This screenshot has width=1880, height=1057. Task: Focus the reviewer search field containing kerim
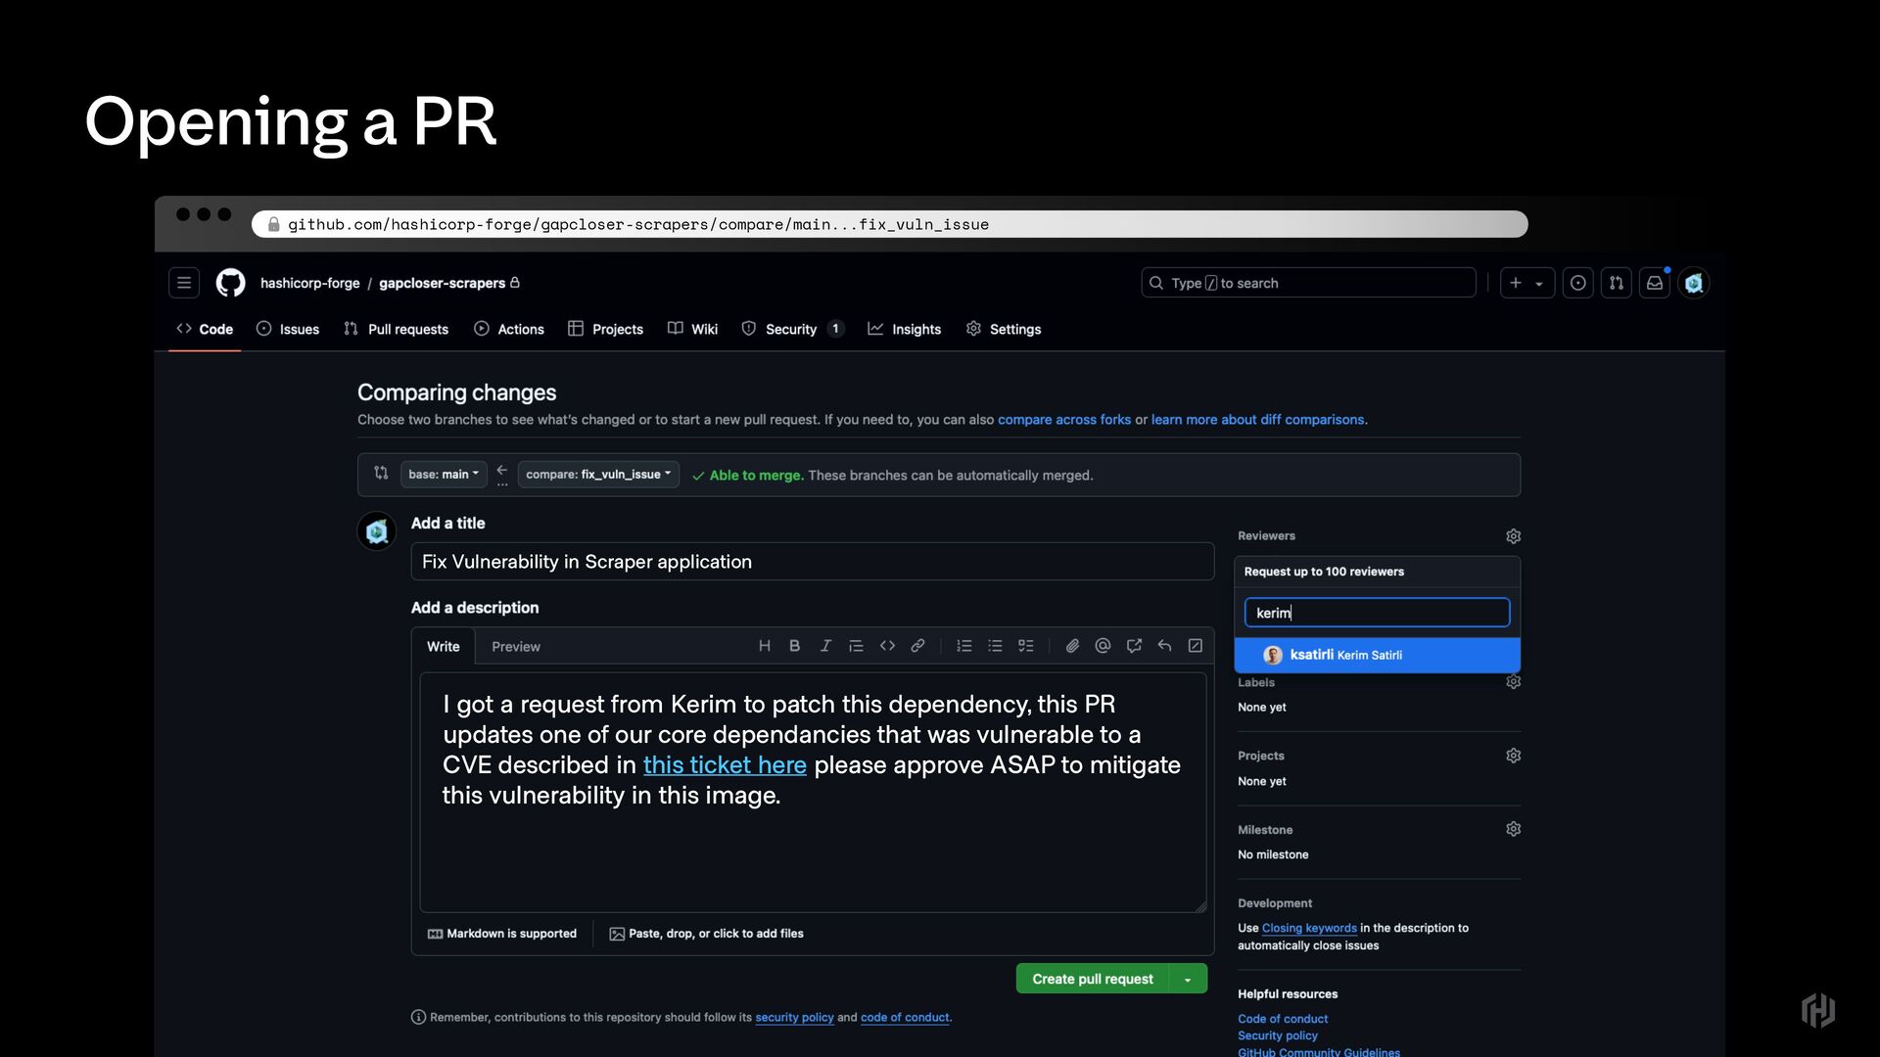pyautogui.click(x=1377, y=613)
